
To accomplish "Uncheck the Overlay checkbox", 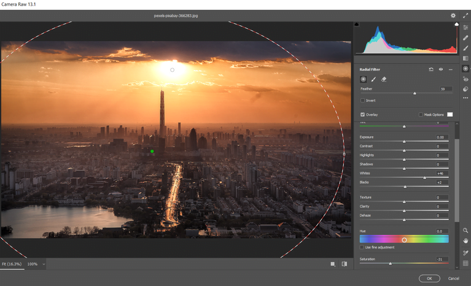I will coord(362,115).
